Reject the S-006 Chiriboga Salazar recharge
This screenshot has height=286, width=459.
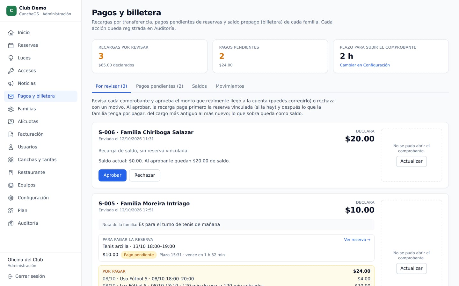click(x=145, y=175)
